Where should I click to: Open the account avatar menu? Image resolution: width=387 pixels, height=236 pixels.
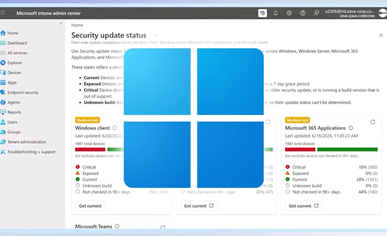pos(383,13)
